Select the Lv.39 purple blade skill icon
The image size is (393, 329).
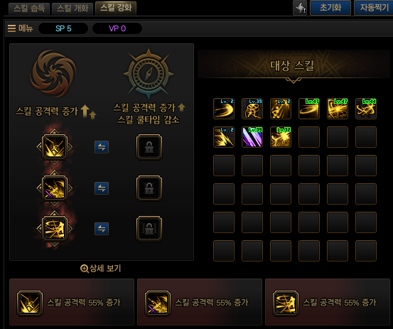point(252,137)
